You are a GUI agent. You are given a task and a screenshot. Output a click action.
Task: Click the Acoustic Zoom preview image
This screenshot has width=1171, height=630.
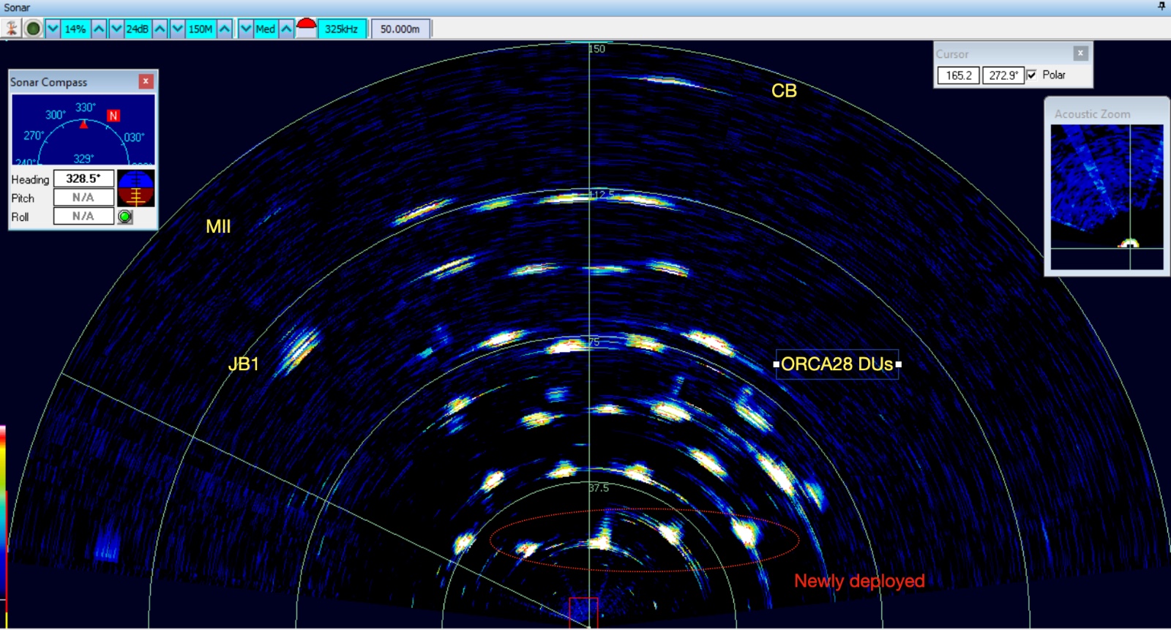click(x=1107, y=197)
